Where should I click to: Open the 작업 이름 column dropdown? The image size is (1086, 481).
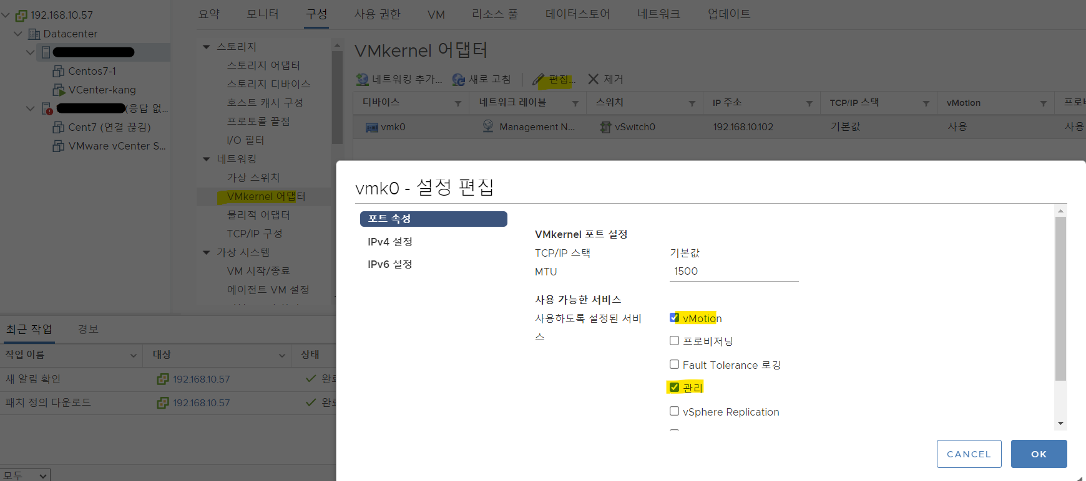133,355
